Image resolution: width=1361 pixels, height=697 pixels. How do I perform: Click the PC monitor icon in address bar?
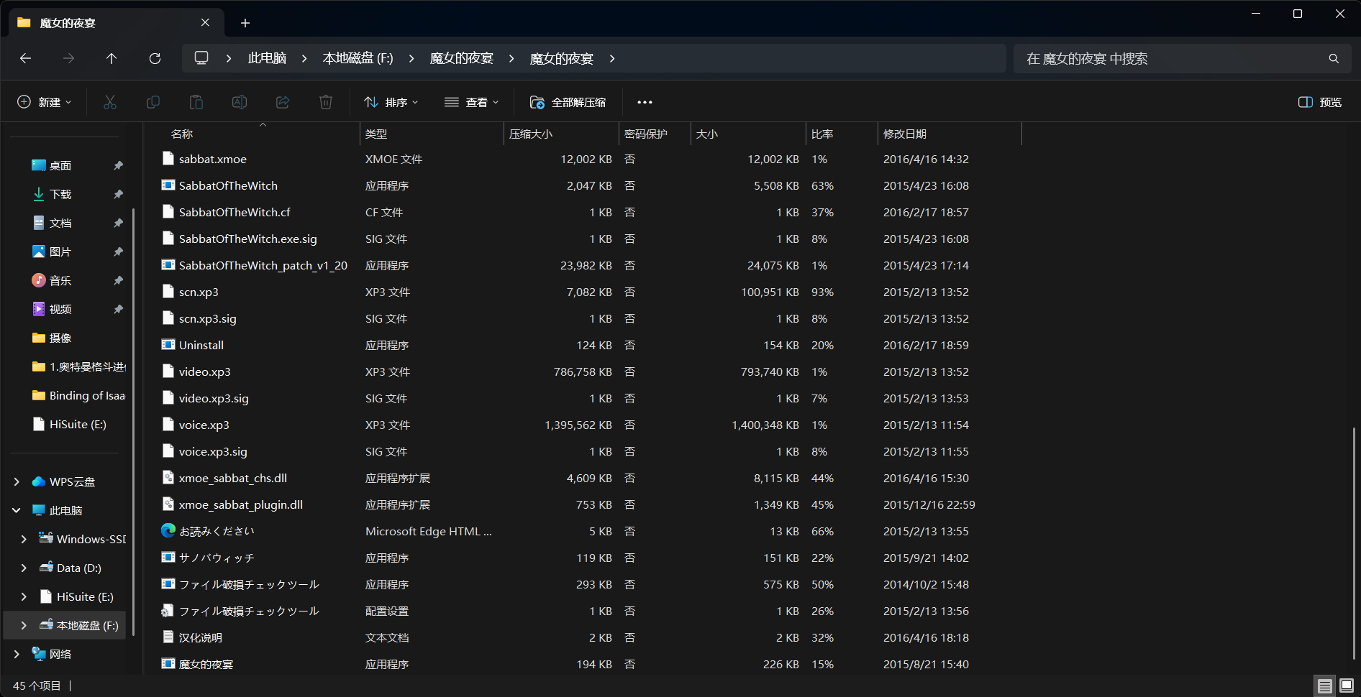[201, 58]
